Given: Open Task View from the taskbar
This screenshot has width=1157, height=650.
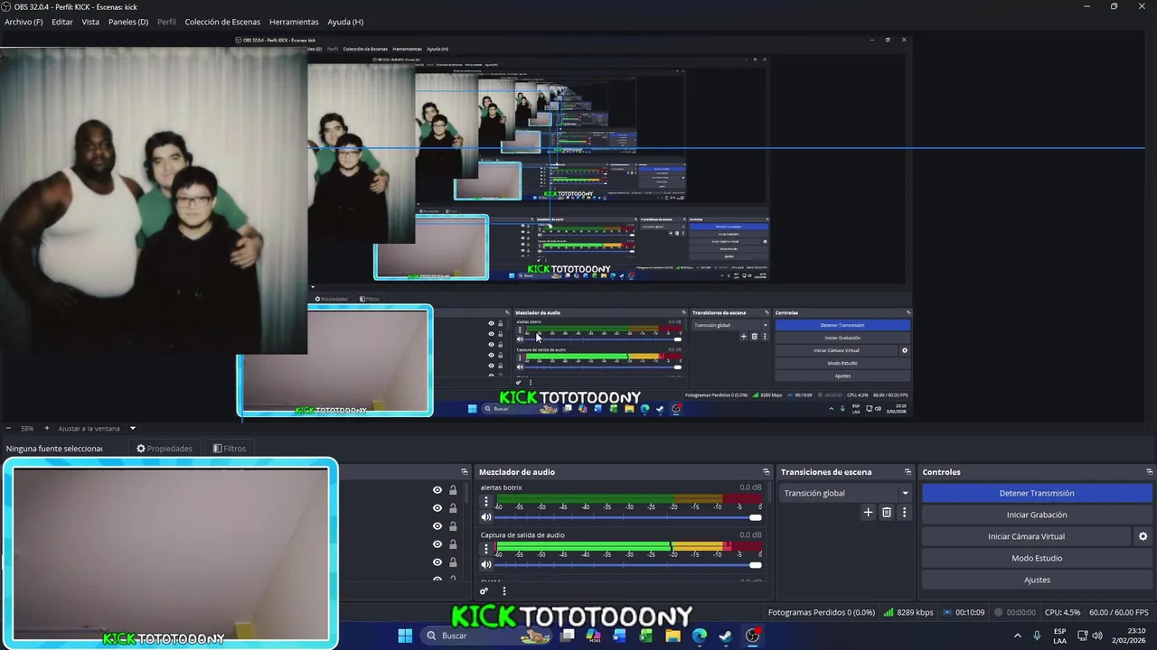Looking at the screenshot, I should [x=567, y=636].
